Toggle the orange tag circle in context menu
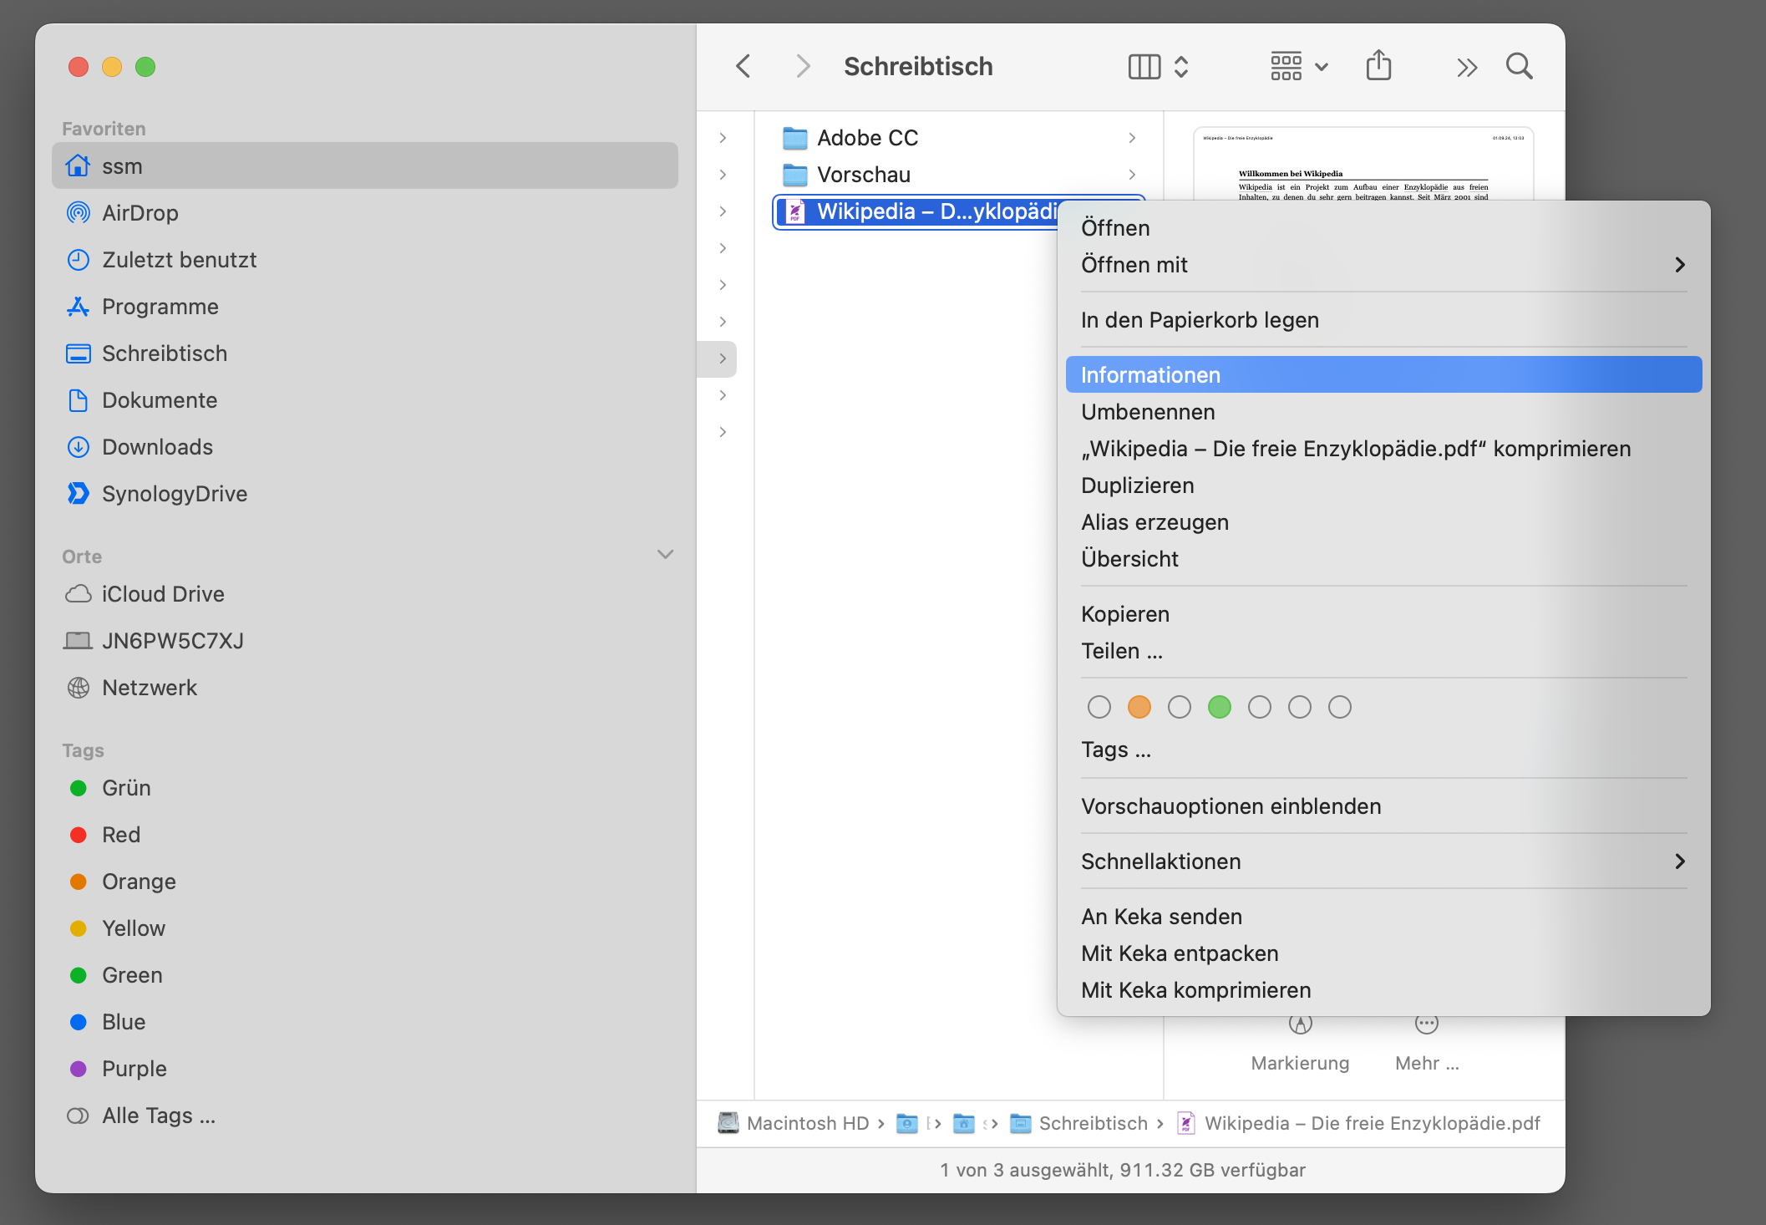The width and height of the screenshot is (1766, 1225). point(1139,707)
